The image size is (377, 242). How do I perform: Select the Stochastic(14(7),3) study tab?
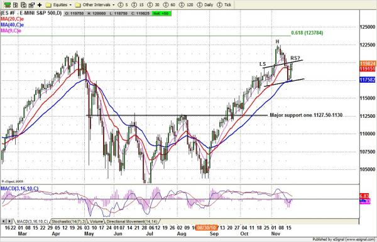[x=69, y=221]
